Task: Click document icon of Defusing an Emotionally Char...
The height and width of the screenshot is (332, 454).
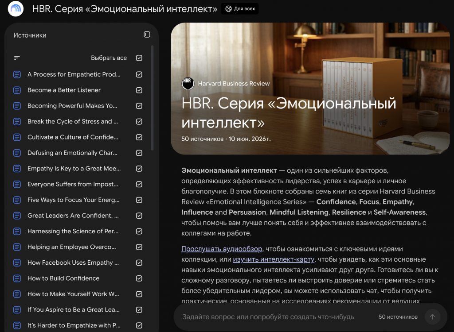Action: click(17, 153)
